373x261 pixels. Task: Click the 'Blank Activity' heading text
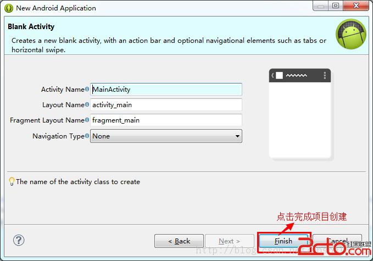[x=31, y=26]
